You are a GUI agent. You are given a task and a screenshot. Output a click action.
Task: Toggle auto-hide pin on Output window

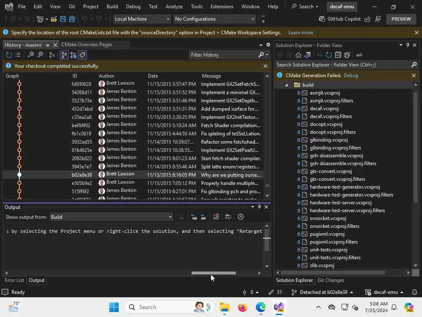point(259,207)
